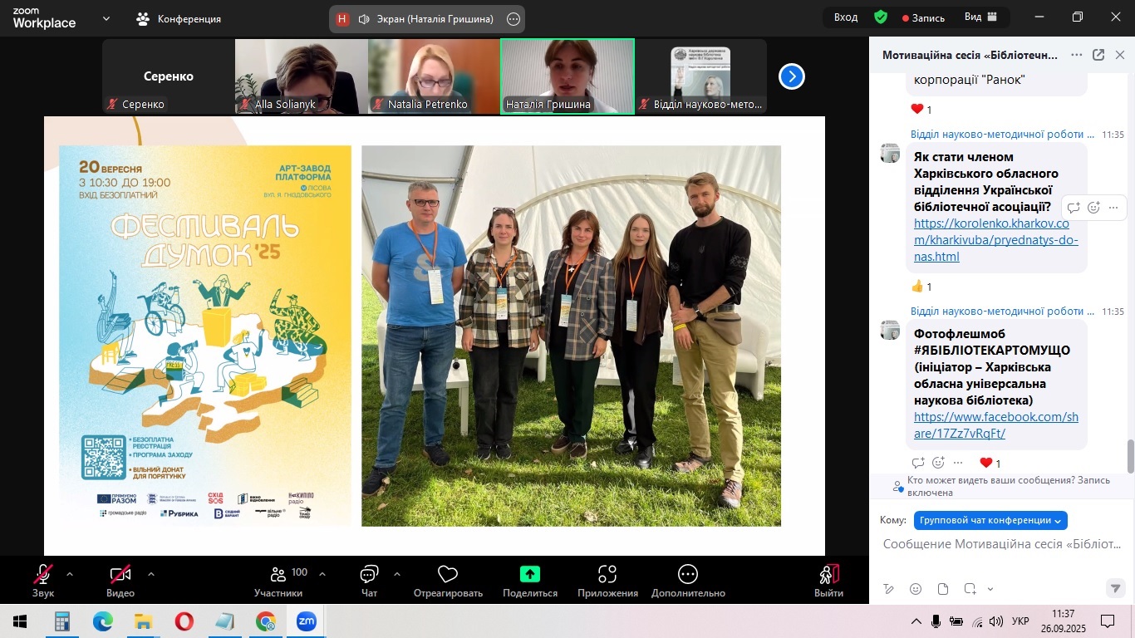Send the chat message
1135x638 pixels.
1116,588
